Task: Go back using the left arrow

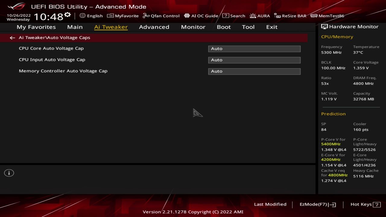Action: [x=12, y=38]
